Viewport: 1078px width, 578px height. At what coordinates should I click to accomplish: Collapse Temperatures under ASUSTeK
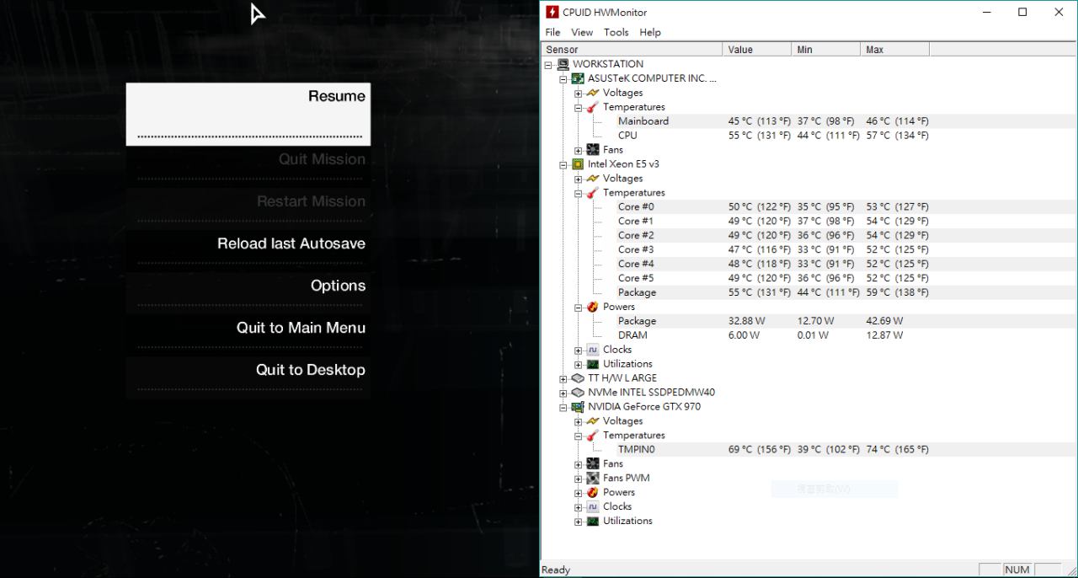click(579, 108)
